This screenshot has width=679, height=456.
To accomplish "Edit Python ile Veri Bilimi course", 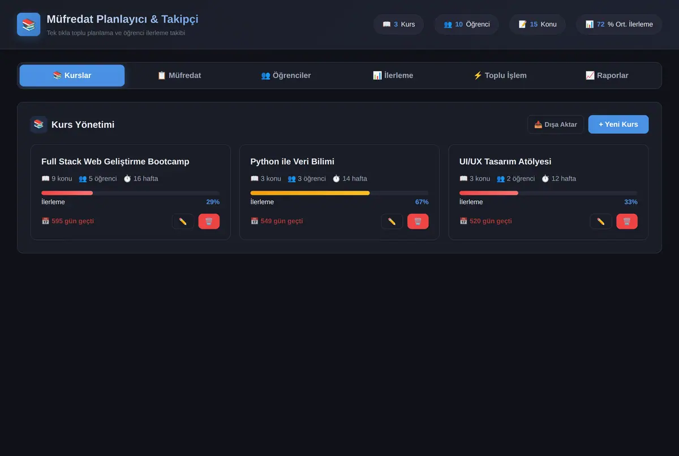I will (x=392, y=221).
